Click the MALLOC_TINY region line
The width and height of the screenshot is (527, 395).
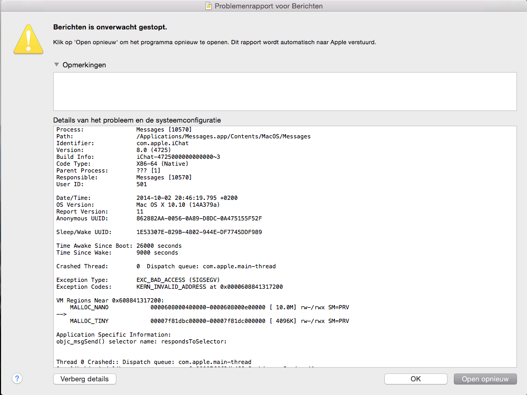tap(210, 321)
